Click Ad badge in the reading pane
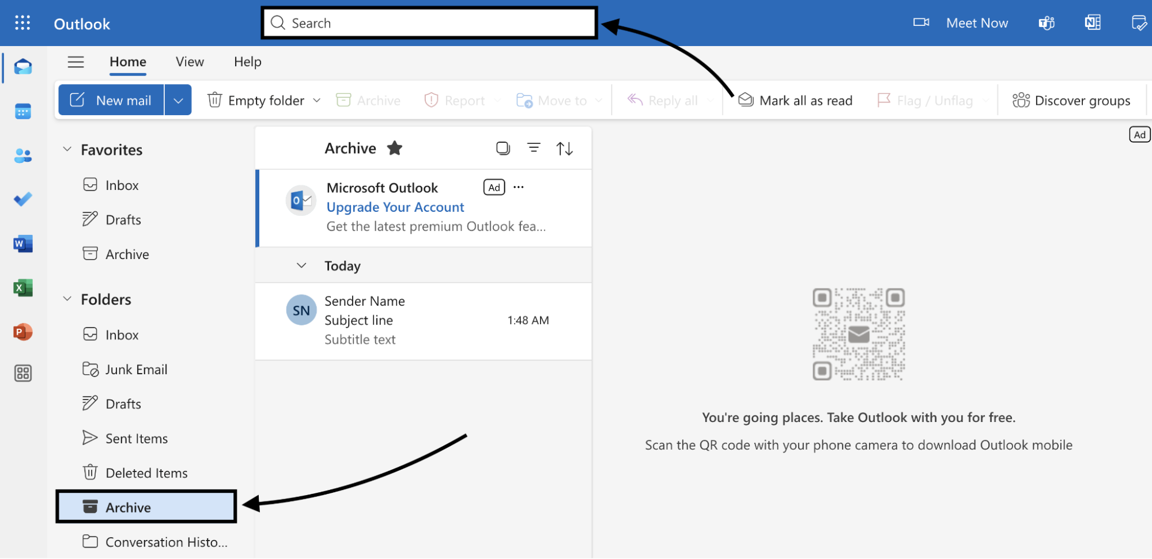 (1139, 135)
